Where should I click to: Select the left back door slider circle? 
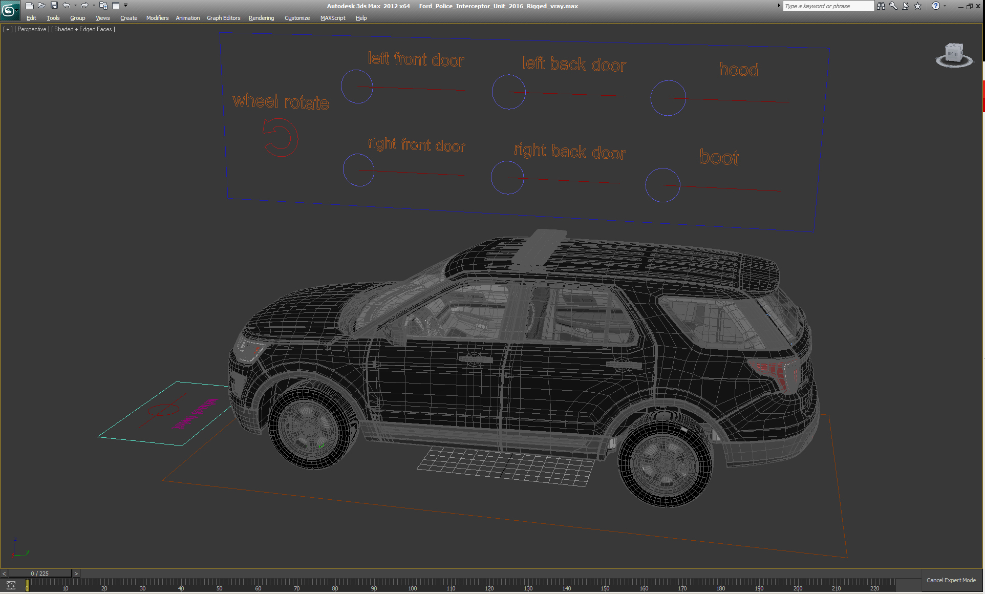pyautogui.click(x=508, y=92)
